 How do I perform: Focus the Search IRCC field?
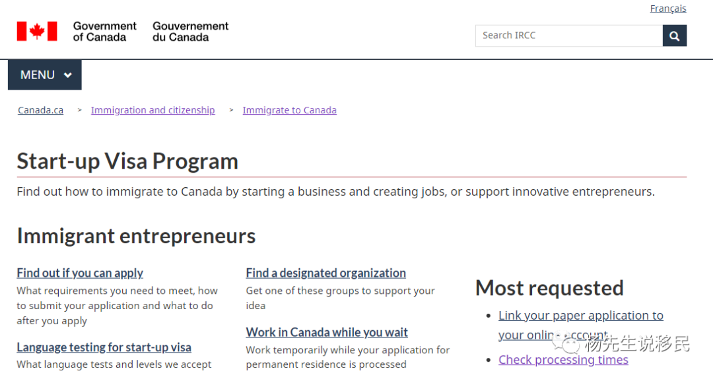coord(569,36)
